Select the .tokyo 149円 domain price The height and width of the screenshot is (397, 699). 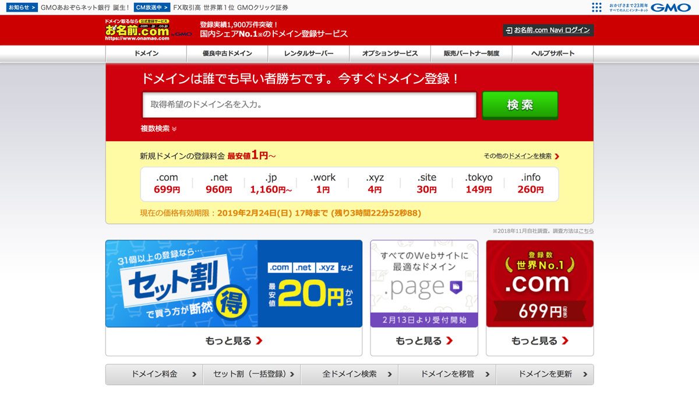(x=479, y=184)
